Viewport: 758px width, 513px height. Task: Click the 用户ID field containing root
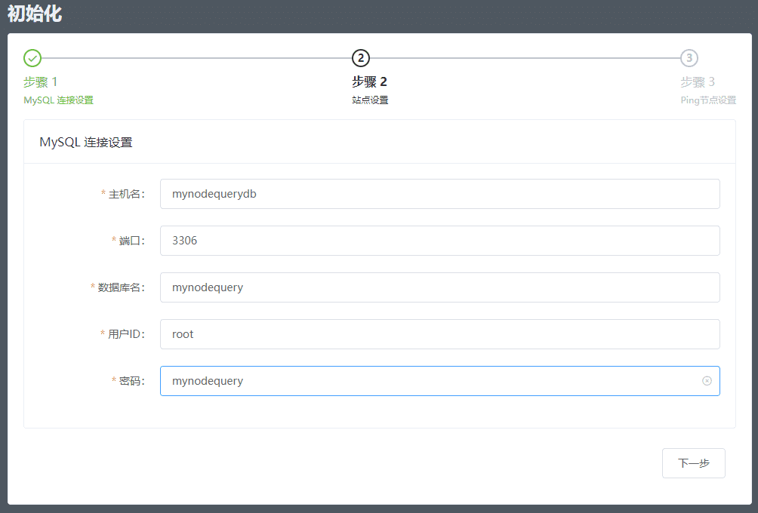click(x=439, y=334)
